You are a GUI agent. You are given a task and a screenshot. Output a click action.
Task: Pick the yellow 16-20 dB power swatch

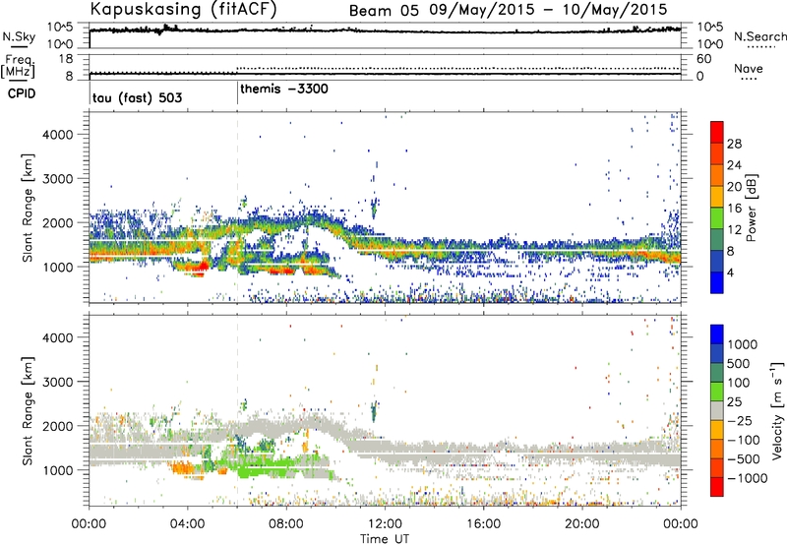click(x=717, y=197)
